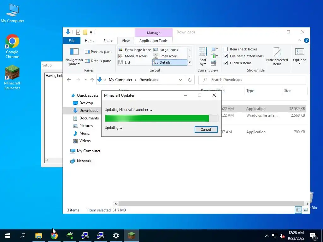Switch to Application Tools tab
Screen dimensions: 323x242
[x=153, y=41]
